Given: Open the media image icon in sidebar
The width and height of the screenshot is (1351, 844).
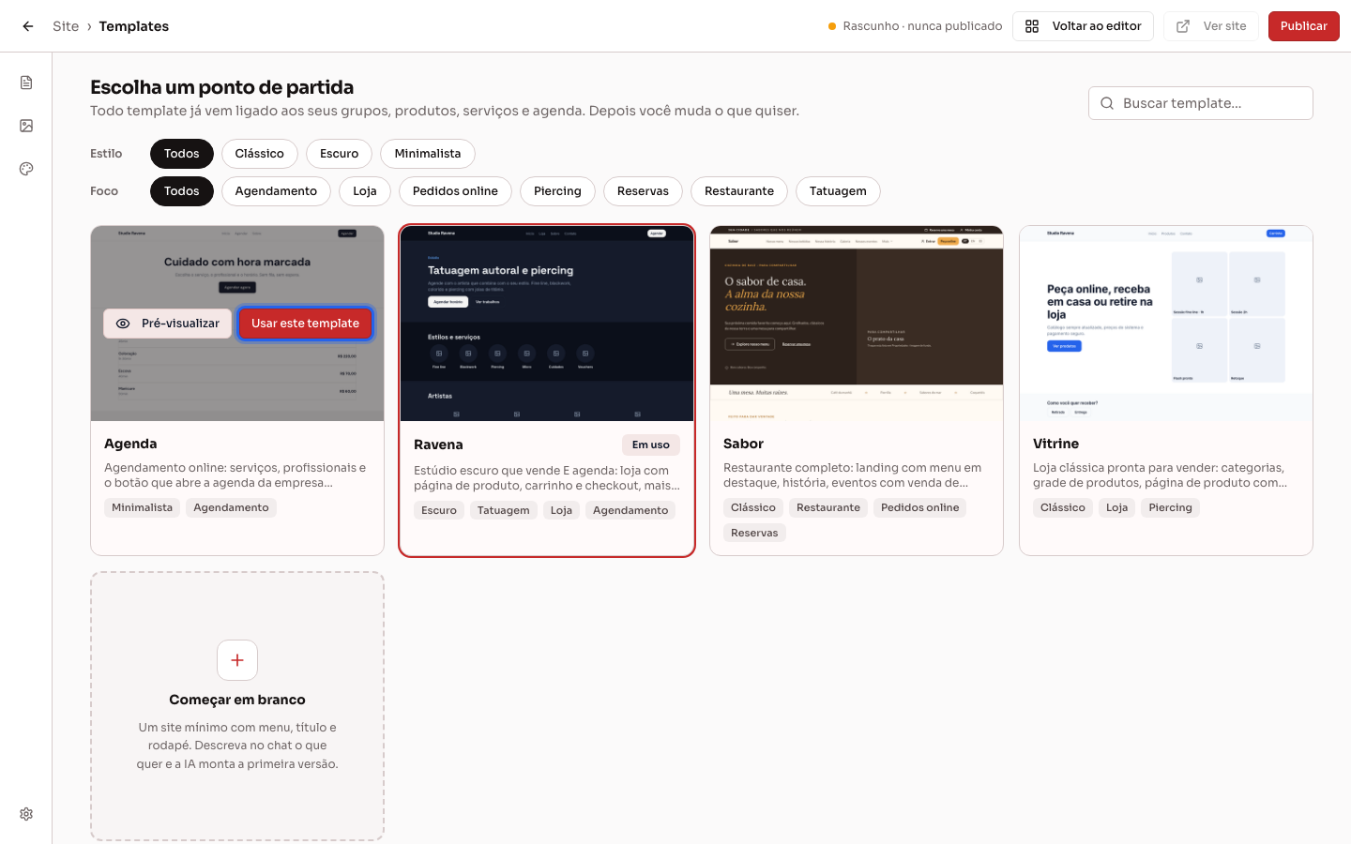Looking at the screenshot, I should pos(26,126).
